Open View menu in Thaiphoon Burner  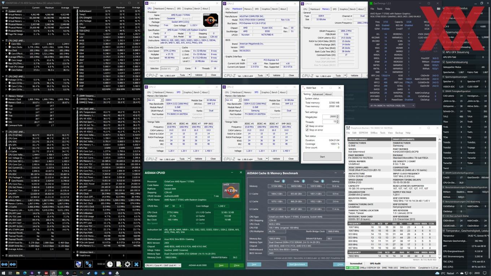coord(390,133)
